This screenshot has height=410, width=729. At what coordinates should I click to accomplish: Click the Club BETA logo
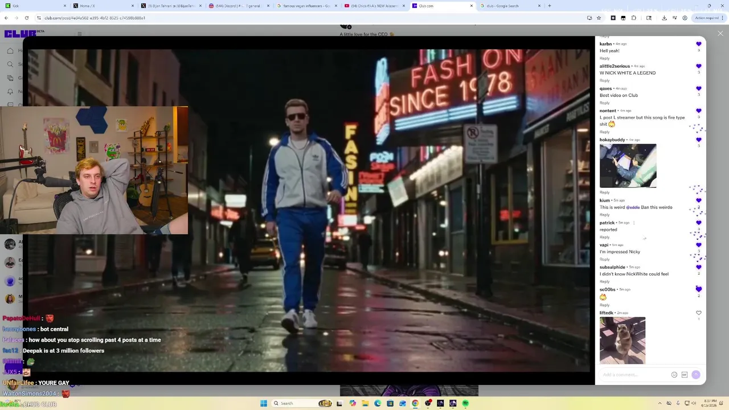click(x=24, y=34)
